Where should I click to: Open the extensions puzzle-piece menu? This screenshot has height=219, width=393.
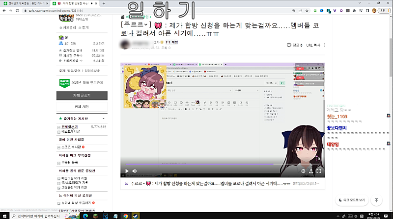354,10
